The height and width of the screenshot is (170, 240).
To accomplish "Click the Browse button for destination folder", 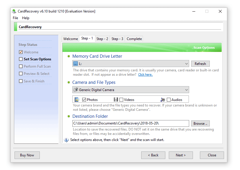I will pos(200,124).
